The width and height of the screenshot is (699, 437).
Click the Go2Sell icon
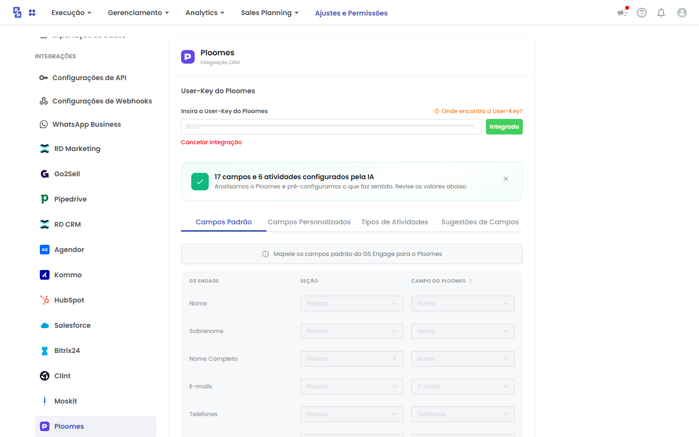pyautogui.click(x=45, y=174)
